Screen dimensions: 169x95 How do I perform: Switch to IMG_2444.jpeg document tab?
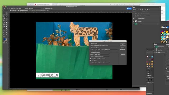(x=19, y=11)
